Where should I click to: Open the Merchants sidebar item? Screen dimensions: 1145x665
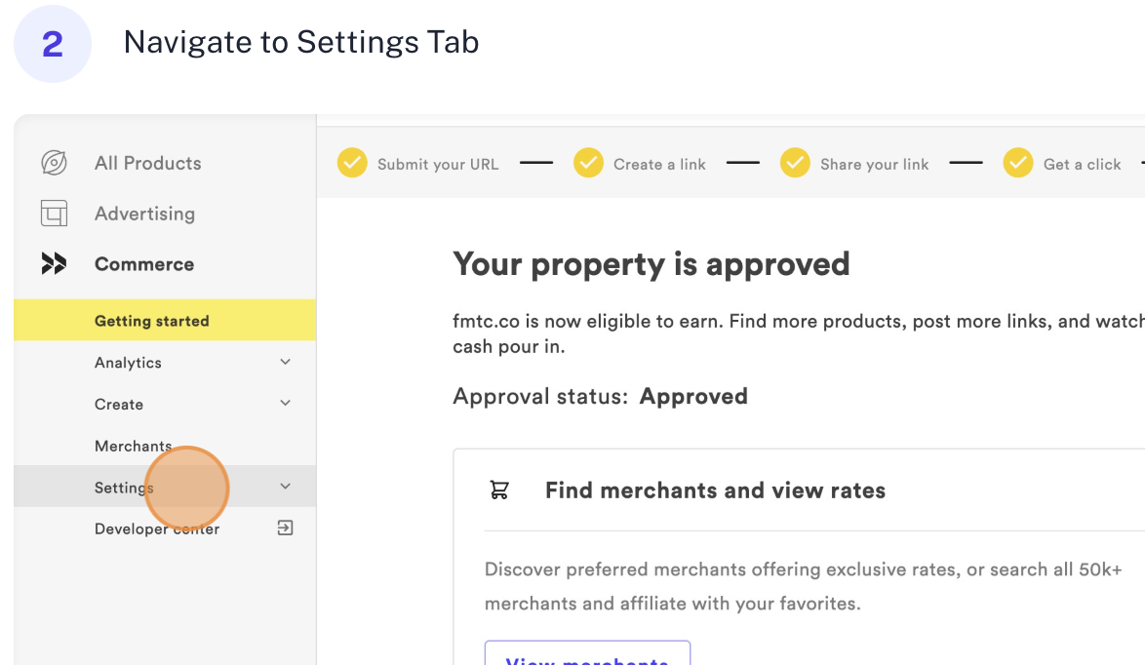[x=133, y=447]
